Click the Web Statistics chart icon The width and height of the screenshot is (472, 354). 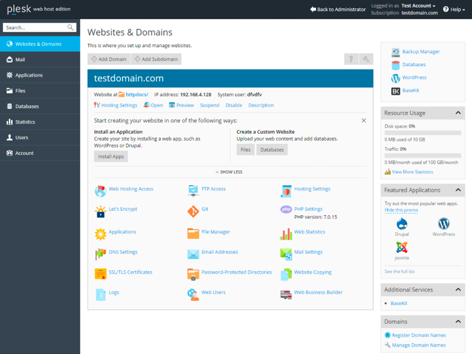(286, 234)
